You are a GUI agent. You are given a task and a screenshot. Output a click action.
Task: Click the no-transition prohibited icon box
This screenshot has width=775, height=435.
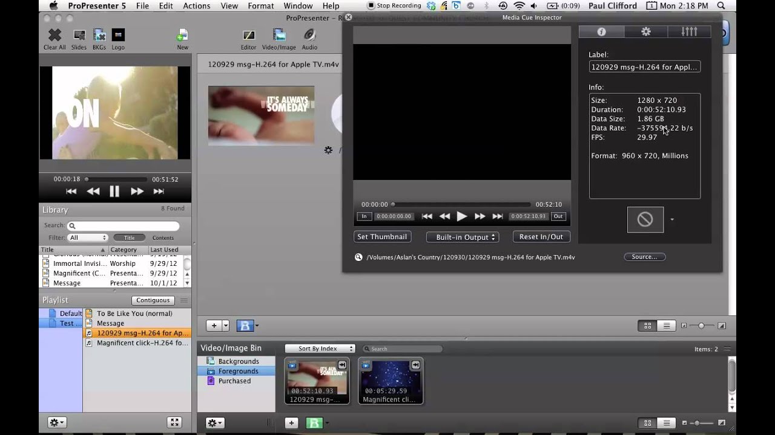[645, 219]
